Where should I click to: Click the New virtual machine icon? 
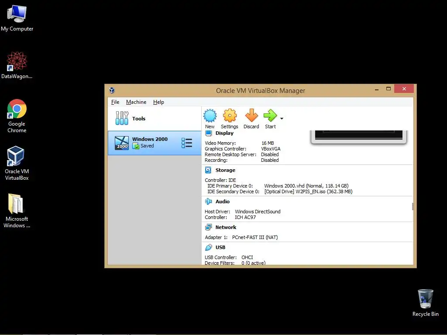210,116
